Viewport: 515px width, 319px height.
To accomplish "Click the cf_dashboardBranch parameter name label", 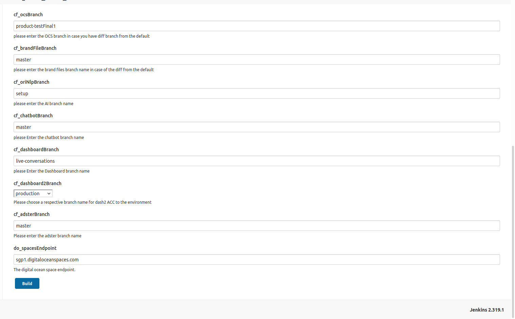I will pos(36,149).
